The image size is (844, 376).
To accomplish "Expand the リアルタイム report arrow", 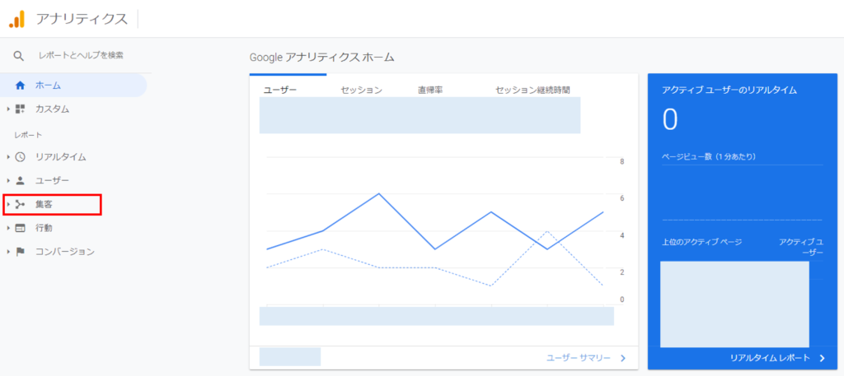I will (8, 157).
